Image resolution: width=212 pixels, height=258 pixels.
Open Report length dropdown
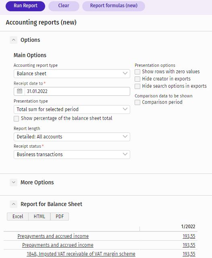pyautogui.click(x=72, y=137)
